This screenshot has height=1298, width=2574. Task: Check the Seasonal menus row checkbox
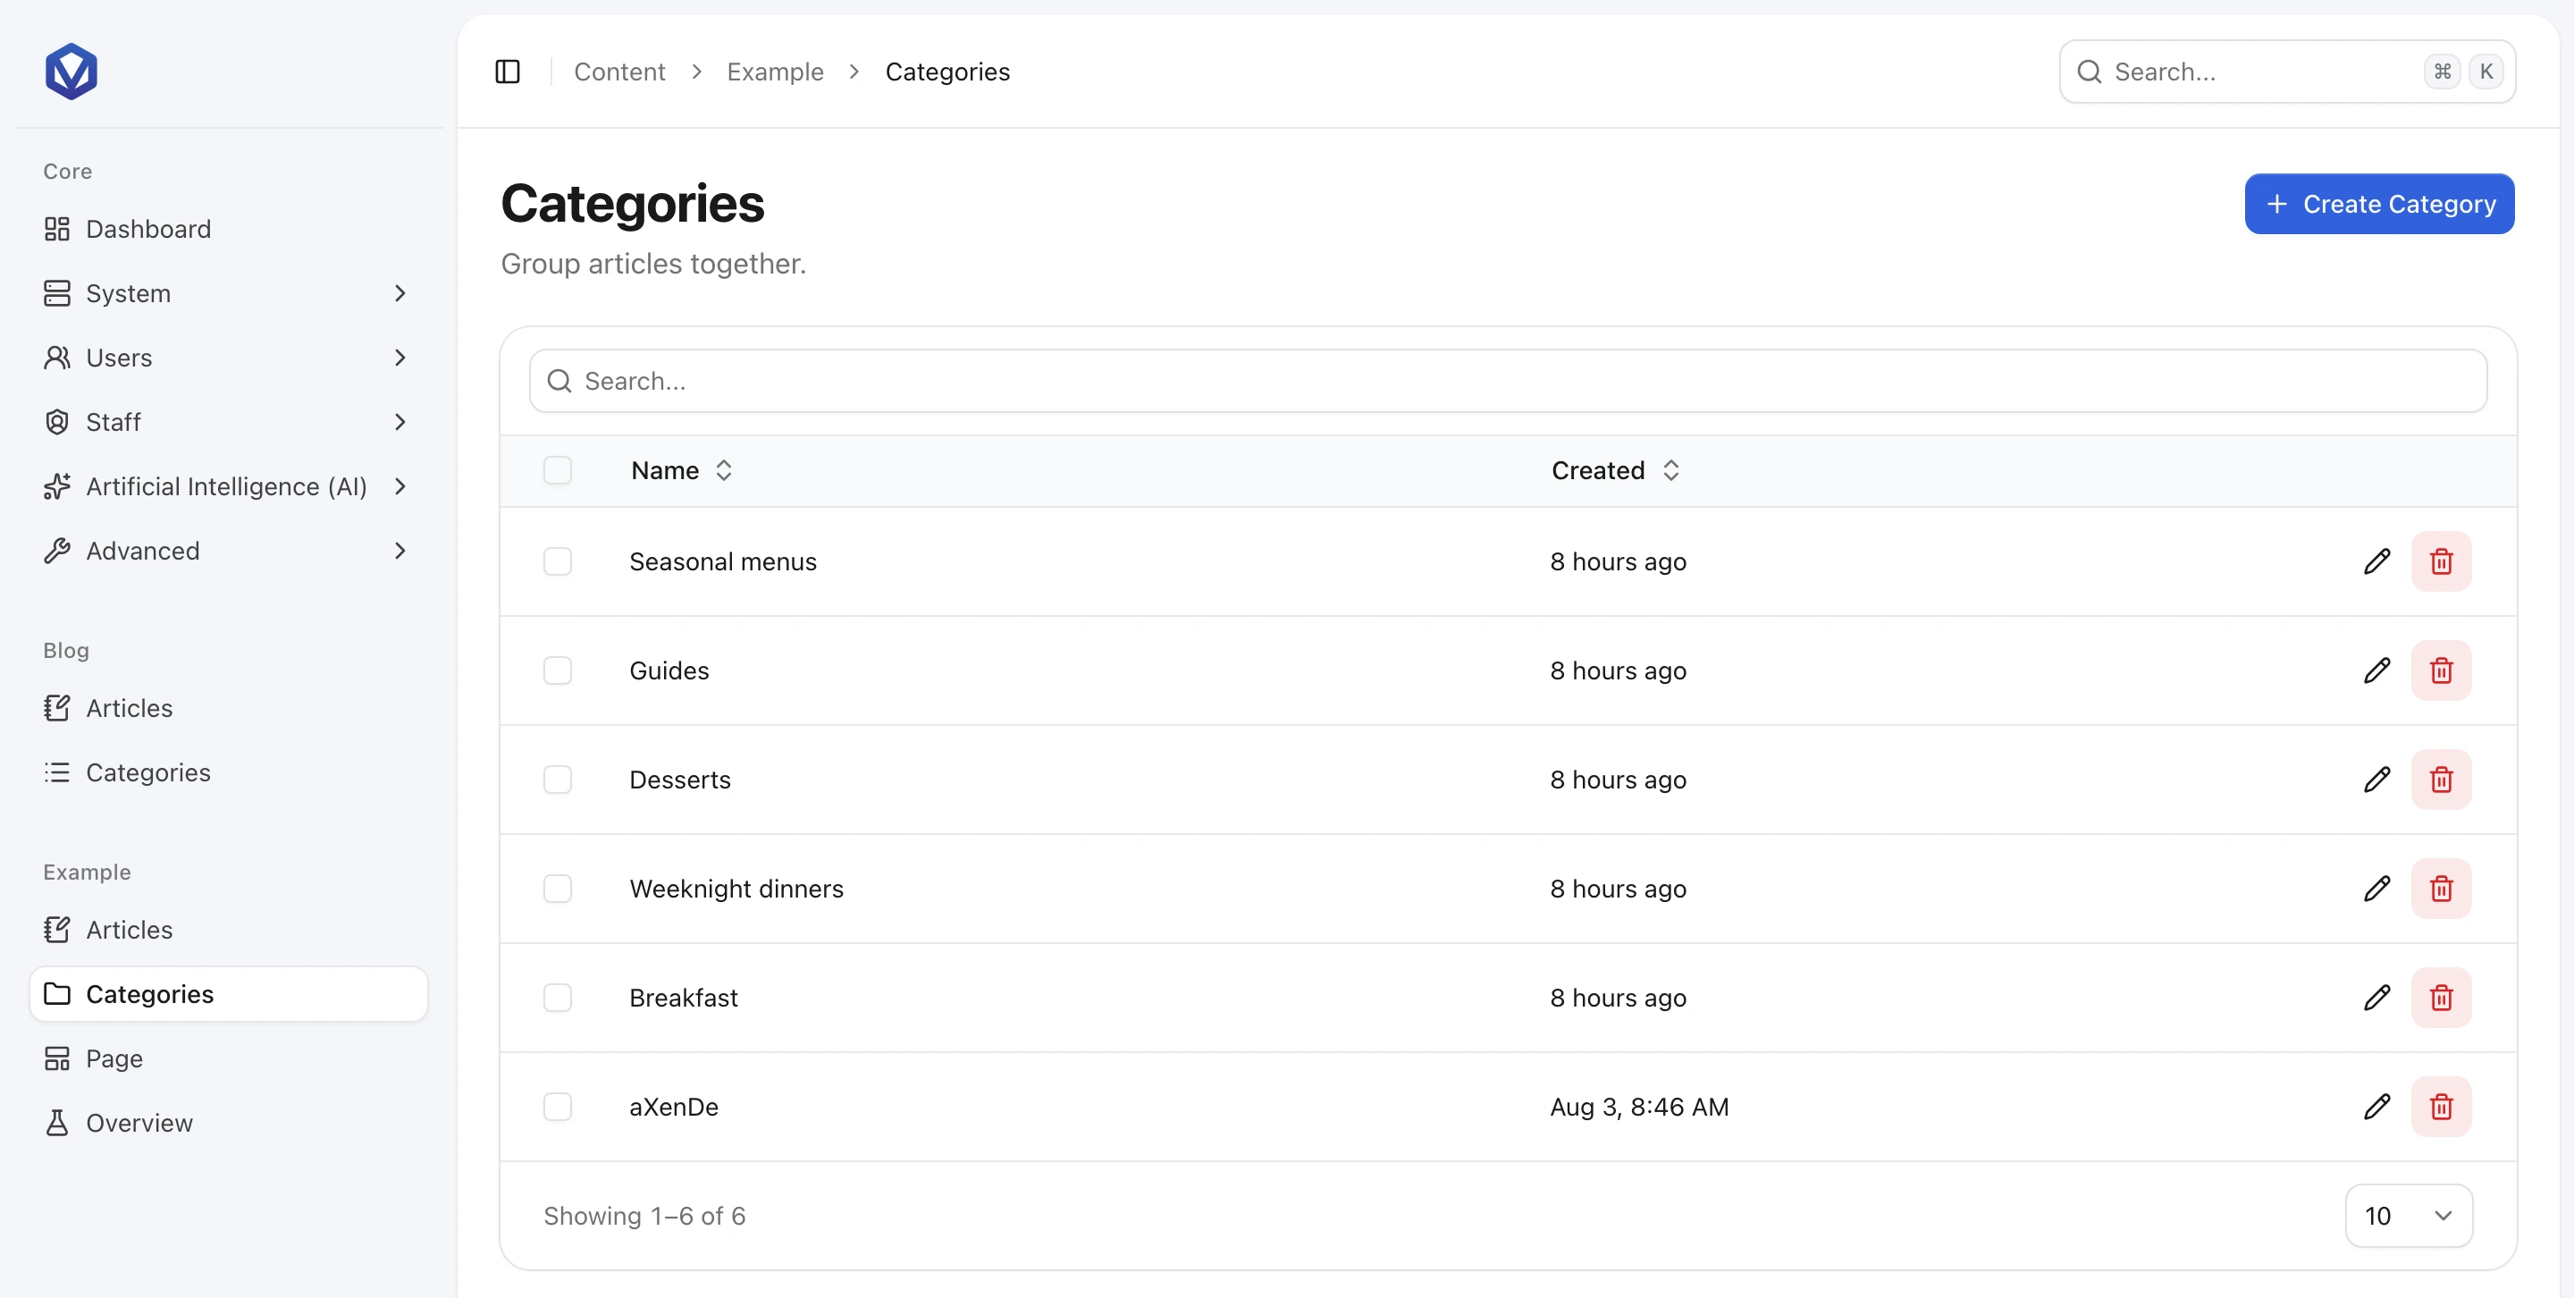[x=558, y=561]
